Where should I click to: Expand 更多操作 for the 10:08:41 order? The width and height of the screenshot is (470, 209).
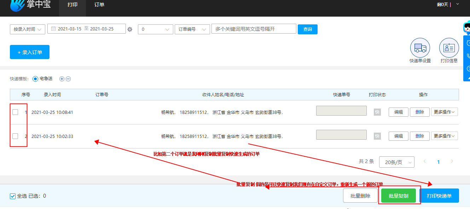pos(445,112)
